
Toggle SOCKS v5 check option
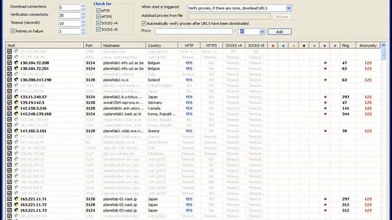coord(98,29)
